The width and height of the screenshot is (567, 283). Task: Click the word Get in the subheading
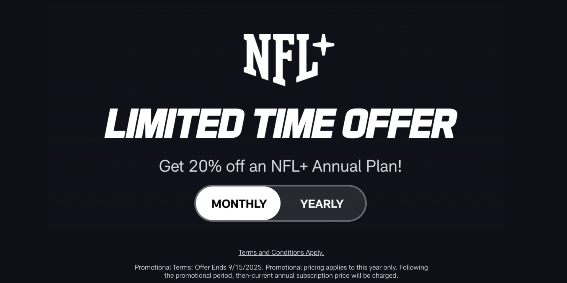[171, 166]
